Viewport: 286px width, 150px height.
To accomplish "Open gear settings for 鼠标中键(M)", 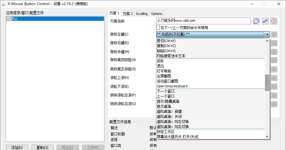I will pos(274,52).
